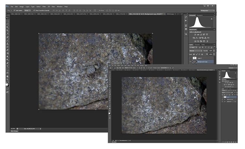245x149 pixels.
Task: Add a Brightness/Contrast adjustment
Action: 195,35
